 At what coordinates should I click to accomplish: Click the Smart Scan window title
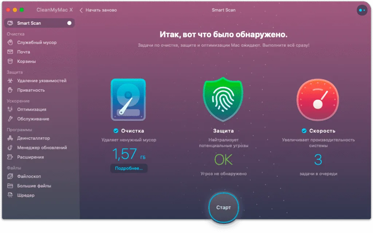pyautogui.click(x=224, y=10)
